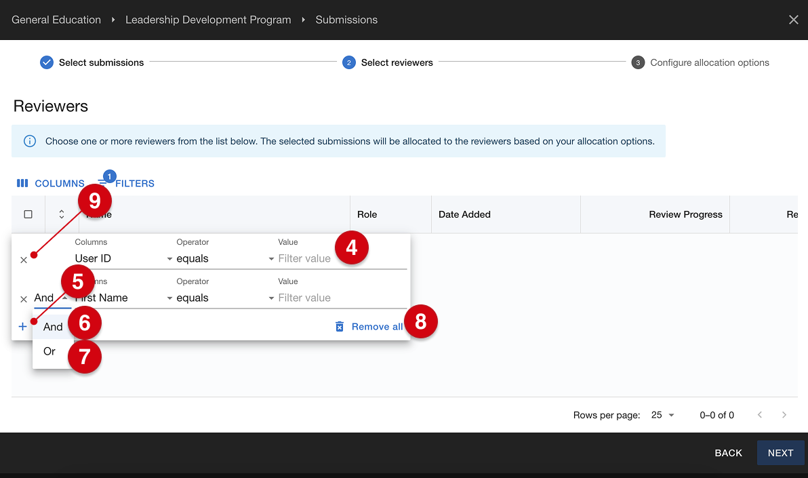Delete the First Name filter row
This screenshot has width=808, height=478.
tap(24, 299)
